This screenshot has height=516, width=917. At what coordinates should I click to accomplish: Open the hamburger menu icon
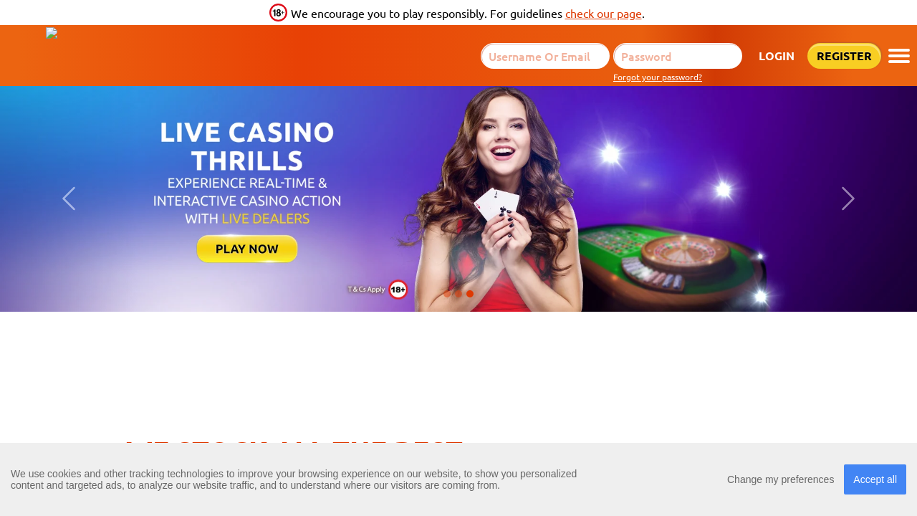tap(899, 56)
